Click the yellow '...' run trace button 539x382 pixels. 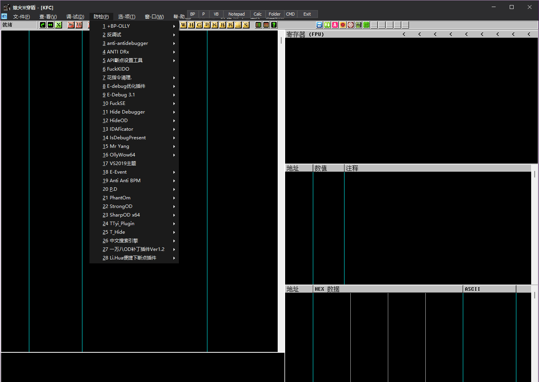coord(238,25)
